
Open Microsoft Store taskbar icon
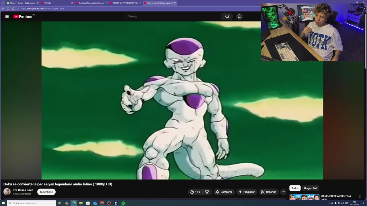pyautogui.click(x=88, y=203)
